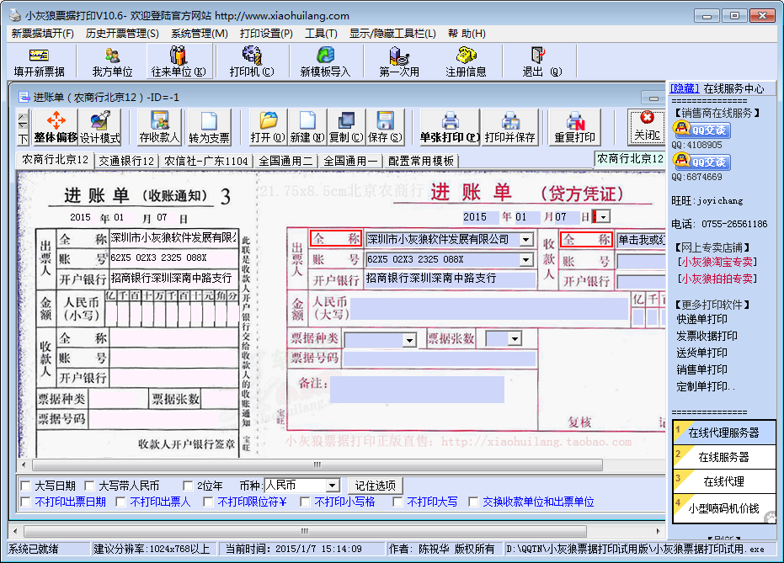
Task: Click 填开新票据 toolbar icon
Action: coord(39,62)
